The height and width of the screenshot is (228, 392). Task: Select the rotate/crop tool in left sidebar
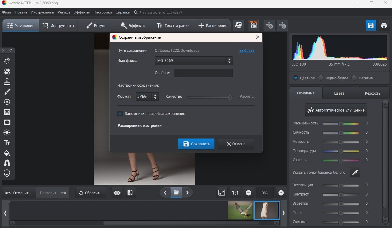7,61
